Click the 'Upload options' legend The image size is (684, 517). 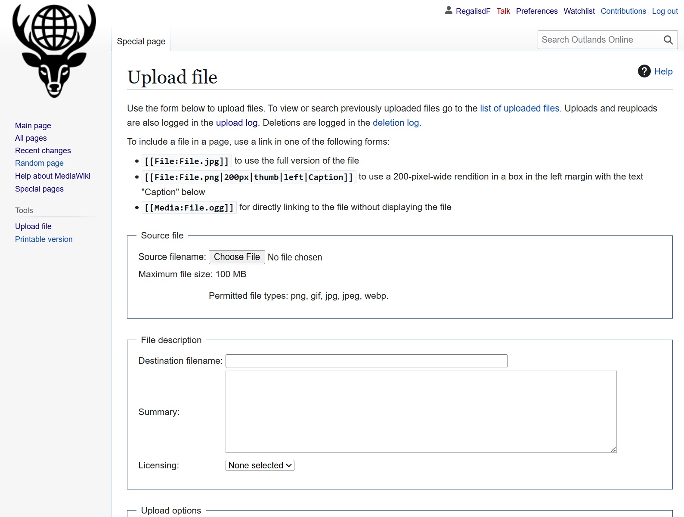pyautogui.click(x=171, y=511)
